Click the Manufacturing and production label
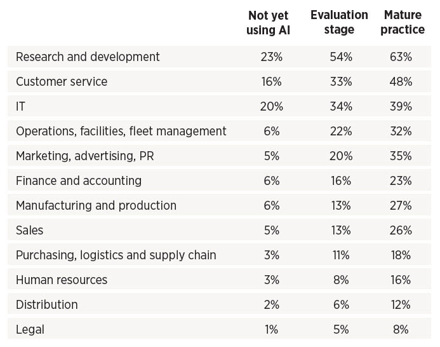The image size is (440, 347). coord(96,206)
